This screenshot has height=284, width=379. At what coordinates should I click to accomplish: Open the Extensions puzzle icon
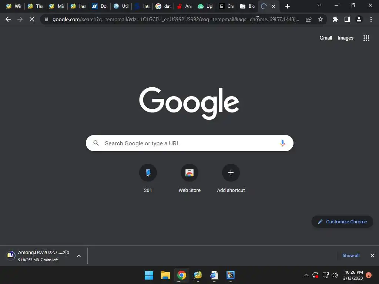point(335,19)
